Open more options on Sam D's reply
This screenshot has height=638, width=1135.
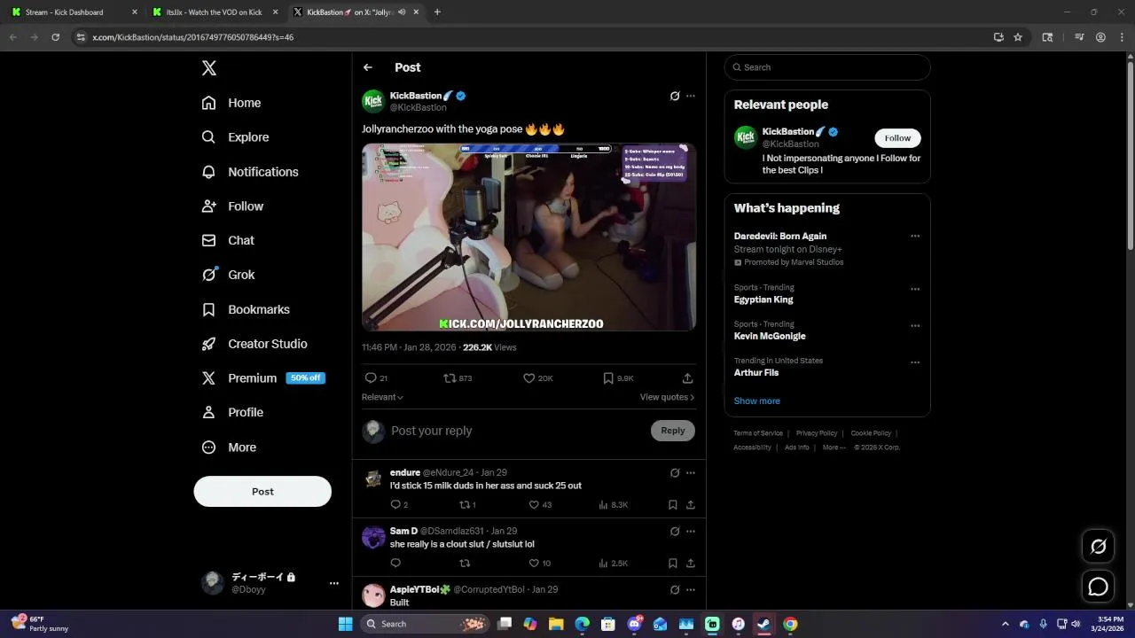click(691, 532)
